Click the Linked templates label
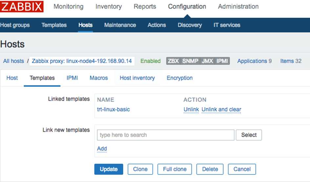This screenshot has width=310, height=182. [69, 99]
